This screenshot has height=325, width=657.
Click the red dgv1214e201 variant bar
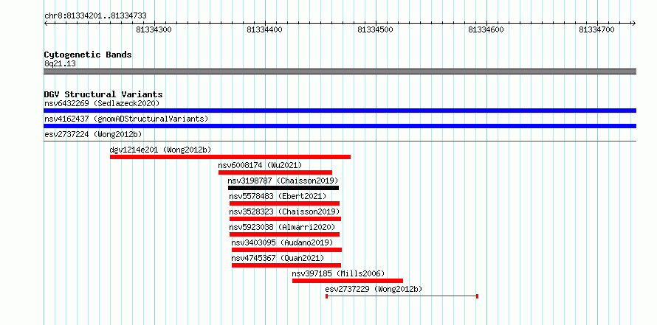[x=230, y=157]
